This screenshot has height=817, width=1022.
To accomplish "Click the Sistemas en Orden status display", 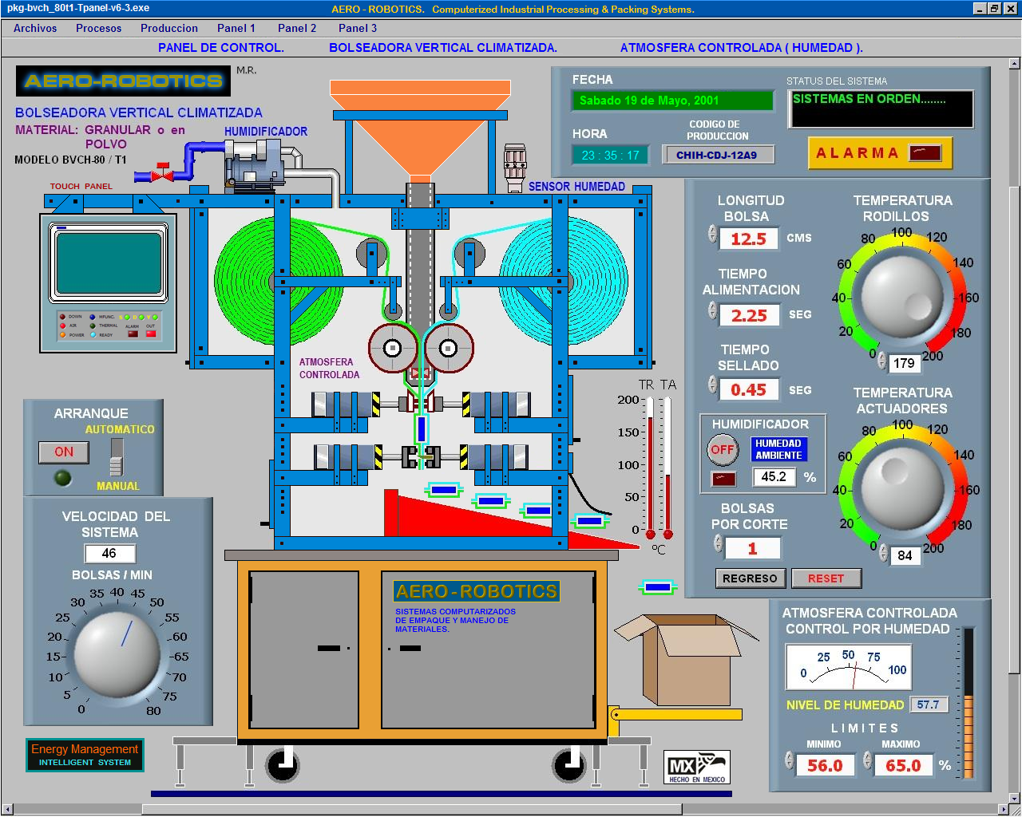I will (x=881, y=109).
